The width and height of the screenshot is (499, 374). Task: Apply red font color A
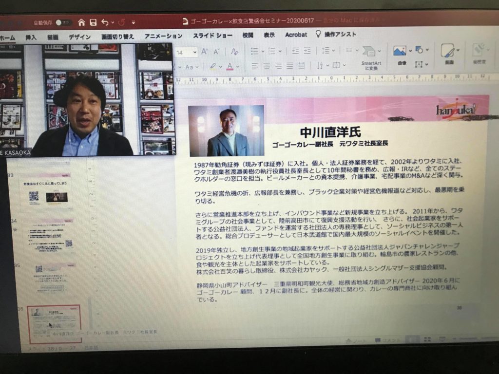click(x=230, y=66)
